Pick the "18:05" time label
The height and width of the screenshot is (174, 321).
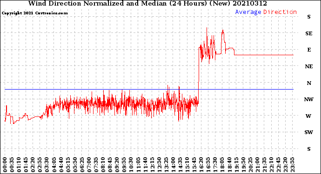click(x=222, y=165)
